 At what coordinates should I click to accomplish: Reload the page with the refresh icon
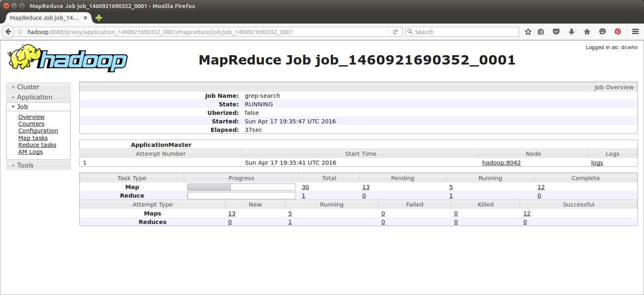tap(395, 32)
